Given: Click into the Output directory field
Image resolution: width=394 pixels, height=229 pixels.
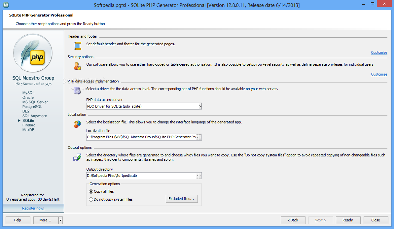Looking at the screenshot, I should click(141, 176).
